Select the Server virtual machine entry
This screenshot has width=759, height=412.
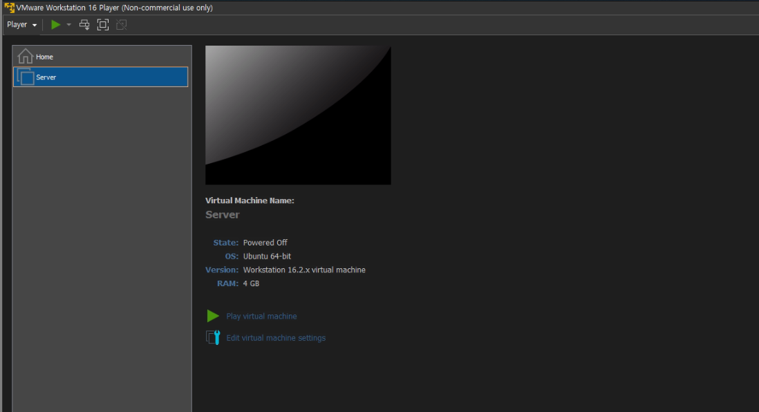101,77
